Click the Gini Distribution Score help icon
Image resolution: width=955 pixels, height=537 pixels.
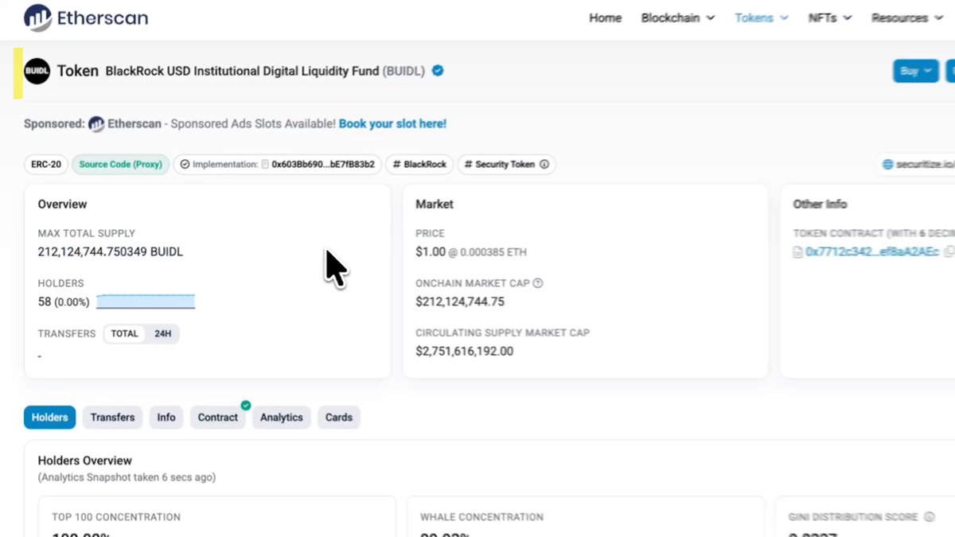tap(929, 517)
